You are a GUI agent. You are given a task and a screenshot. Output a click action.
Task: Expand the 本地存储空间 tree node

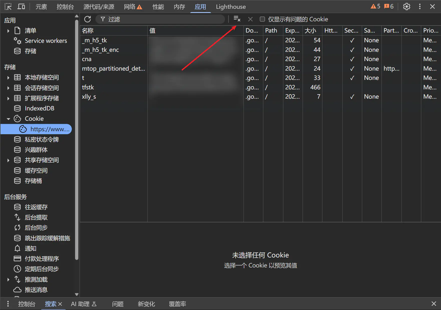point(8,78)
